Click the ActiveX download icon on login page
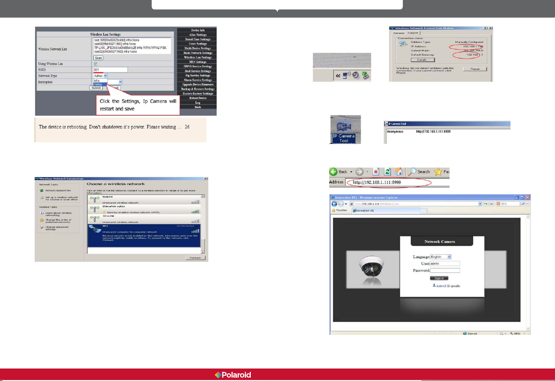The height and width of the screenshot is (381, 555). pyautogui.click(x=434, y=285)
